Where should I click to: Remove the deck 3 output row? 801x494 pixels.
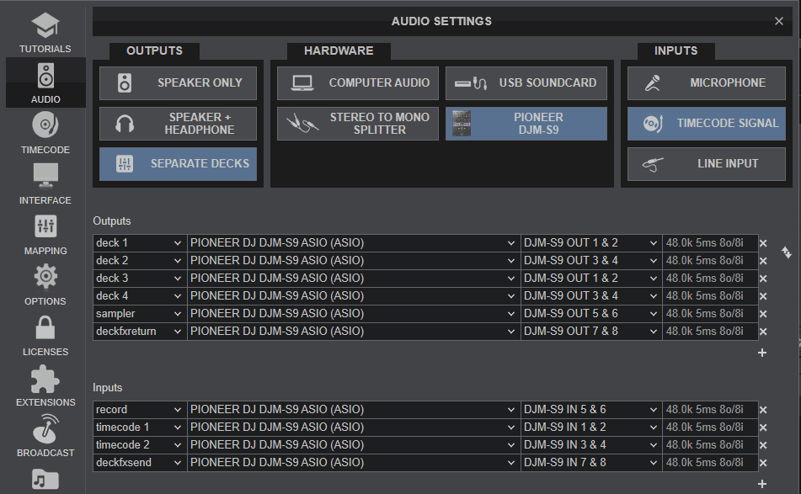click(x=763, y=279)
